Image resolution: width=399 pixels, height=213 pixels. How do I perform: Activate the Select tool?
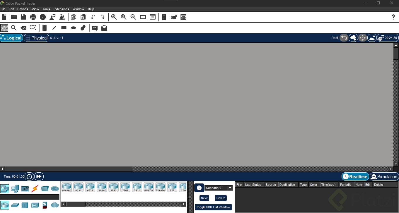coord(4,28)
